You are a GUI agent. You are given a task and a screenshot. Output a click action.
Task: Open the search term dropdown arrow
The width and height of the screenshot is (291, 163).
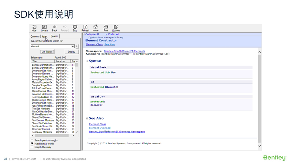point(73,46)
